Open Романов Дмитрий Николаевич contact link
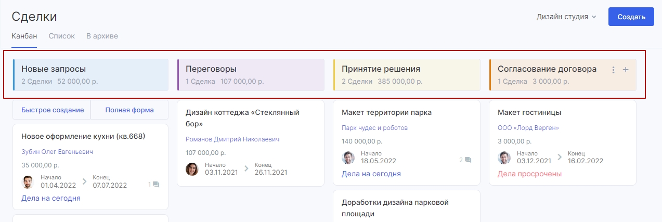662x222 pixels. click(232, 139)
